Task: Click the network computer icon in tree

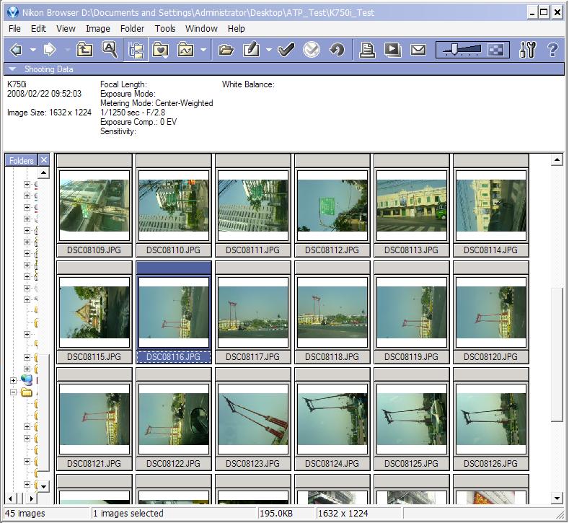Action: tap(27, 380)
